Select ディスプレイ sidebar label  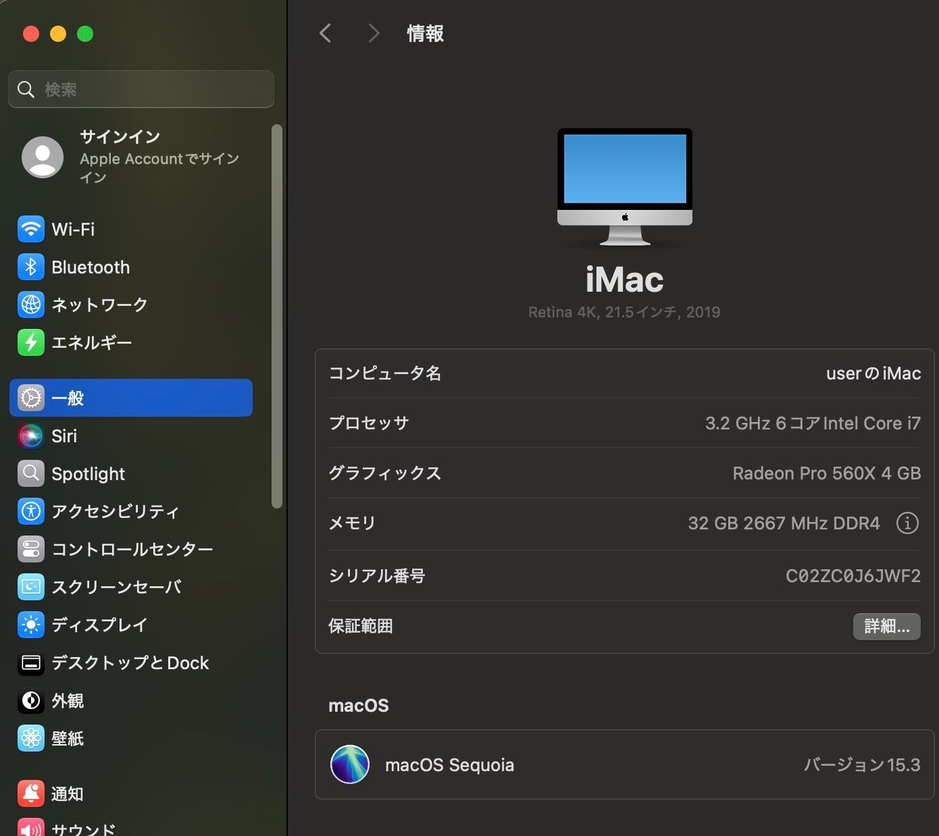(x=100, y=625)
